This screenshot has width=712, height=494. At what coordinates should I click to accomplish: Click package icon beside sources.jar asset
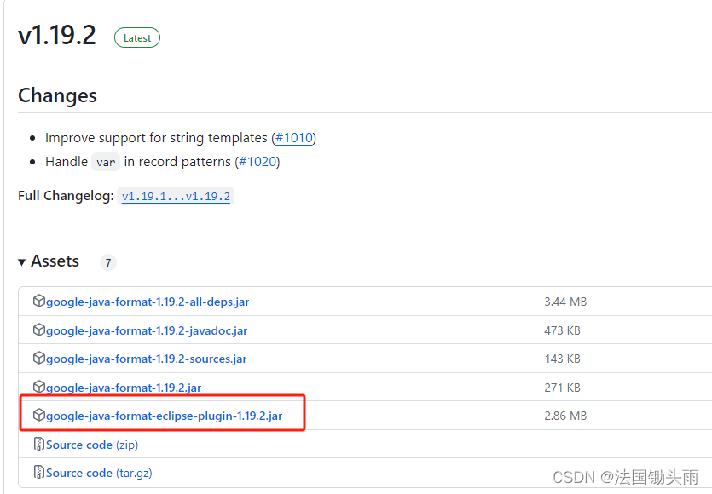click(x=39, y=358)
